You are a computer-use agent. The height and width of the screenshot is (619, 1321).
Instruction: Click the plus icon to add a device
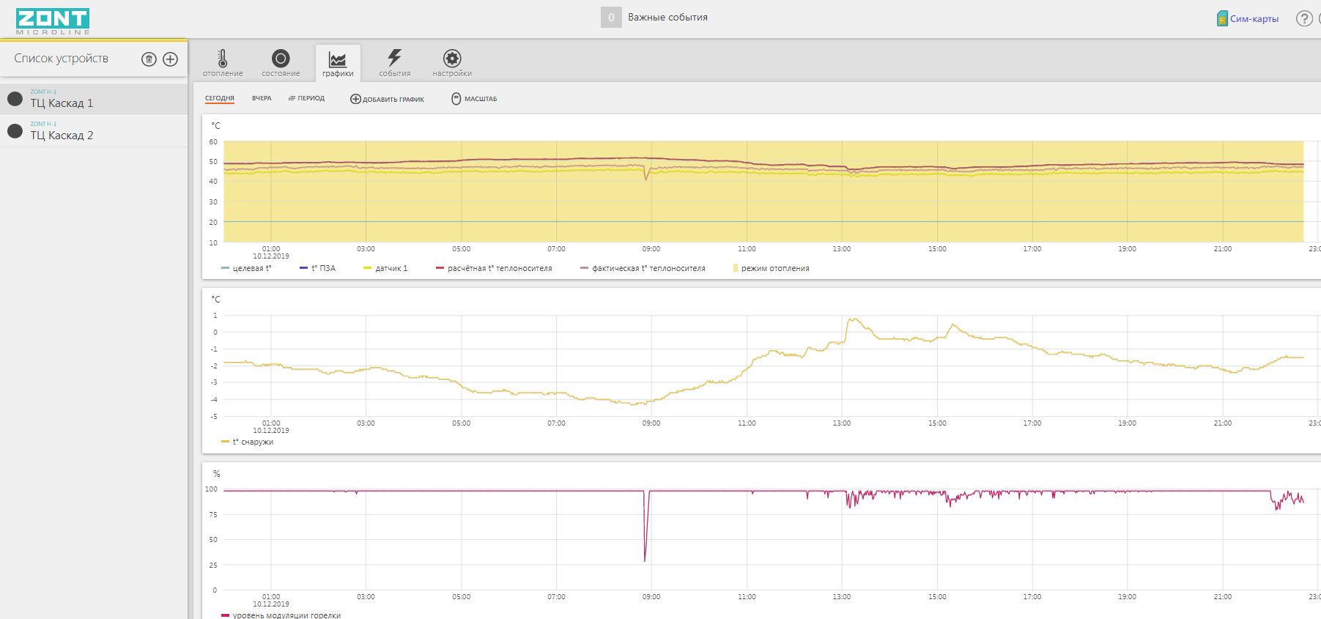point(170,59)
